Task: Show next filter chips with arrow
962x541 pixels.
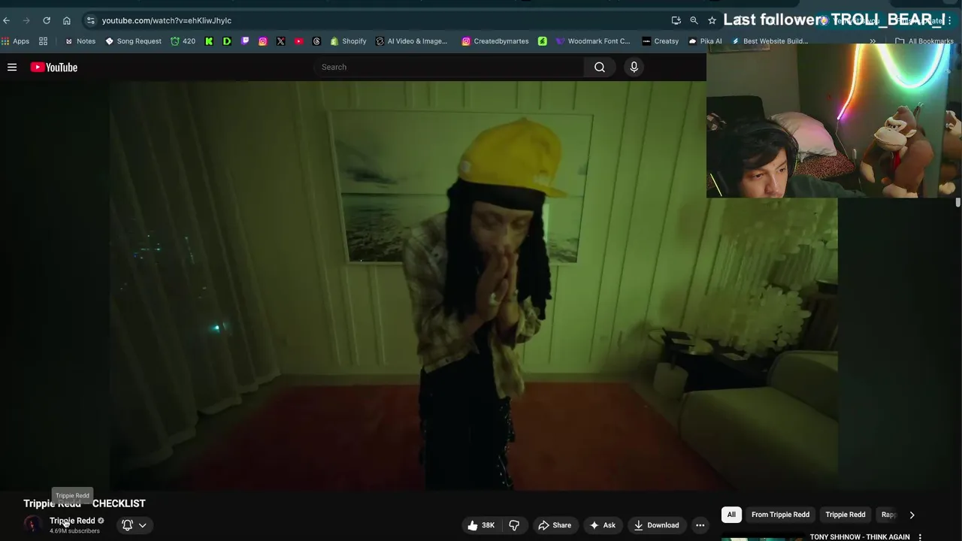Action: click(x=912, y=515)
